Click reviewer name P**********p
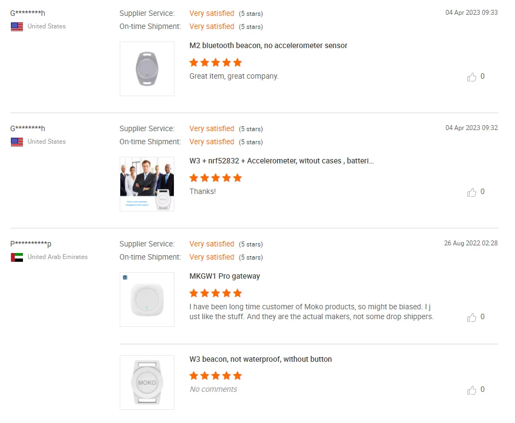Screen dimensions: 515x423 click(x=31, y=244)
